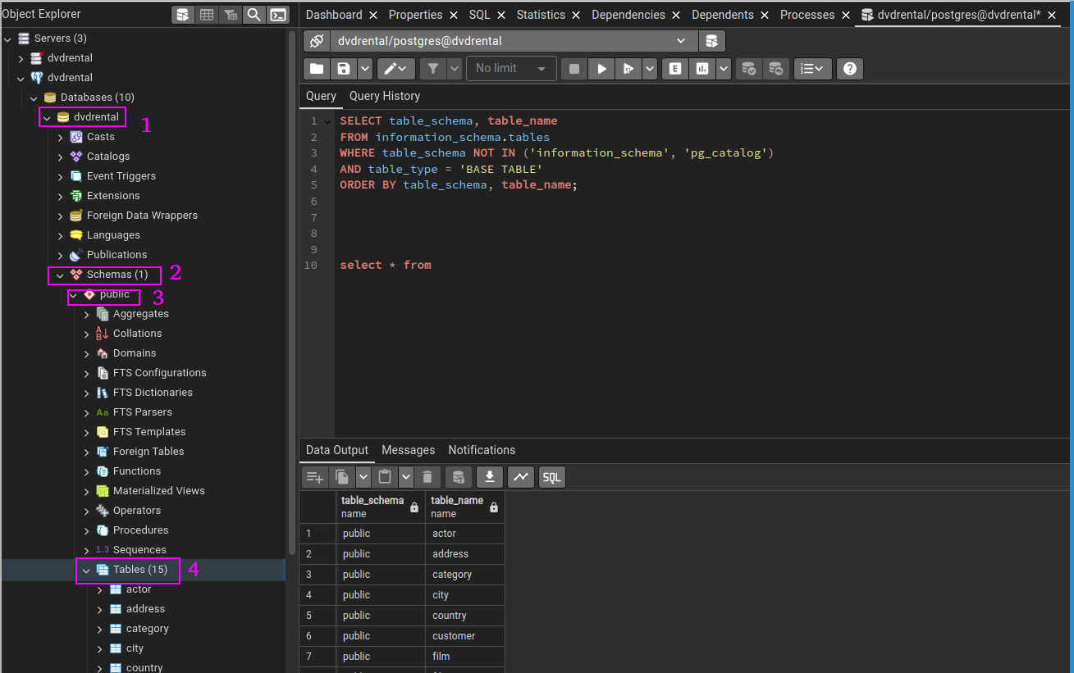Click the 'customer' cell in results
This screenshot has width=1074, height=673.
465,636
